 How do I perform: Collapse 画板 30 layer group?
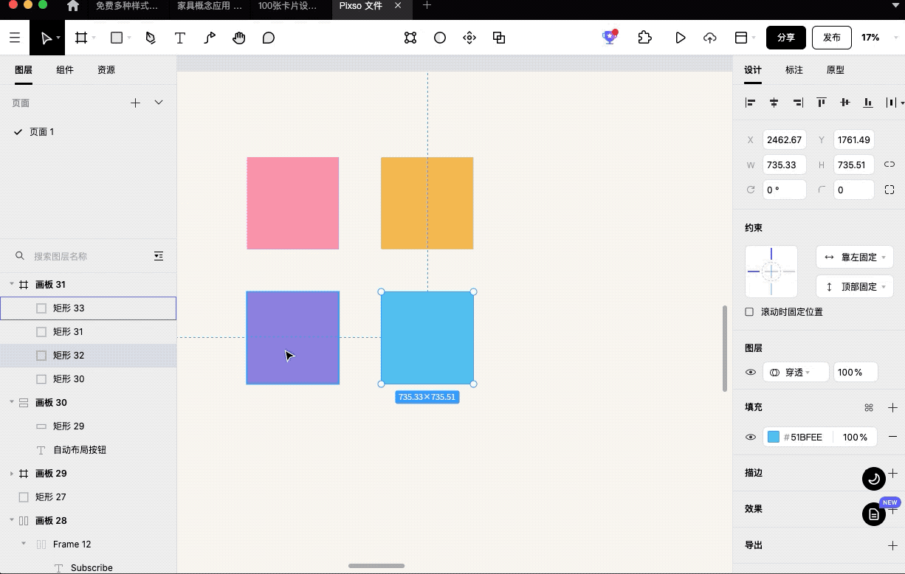pos(12,402)
